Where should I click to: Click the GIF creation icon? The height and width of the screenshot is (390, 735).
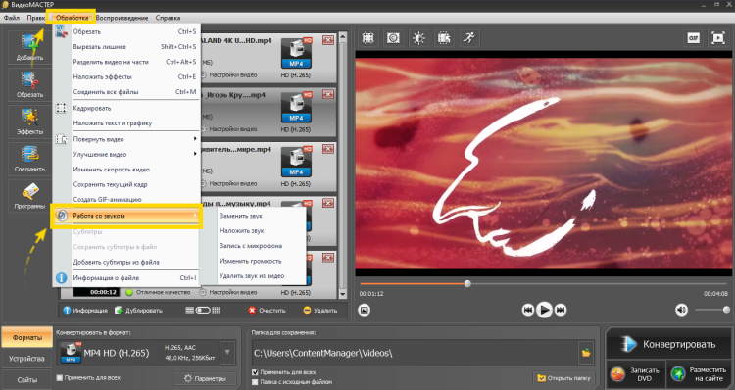click(x=693, y=38)
